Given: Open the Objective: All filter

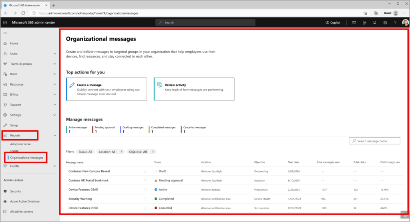Looking at the screenshot, I should (x=138, y=152).
